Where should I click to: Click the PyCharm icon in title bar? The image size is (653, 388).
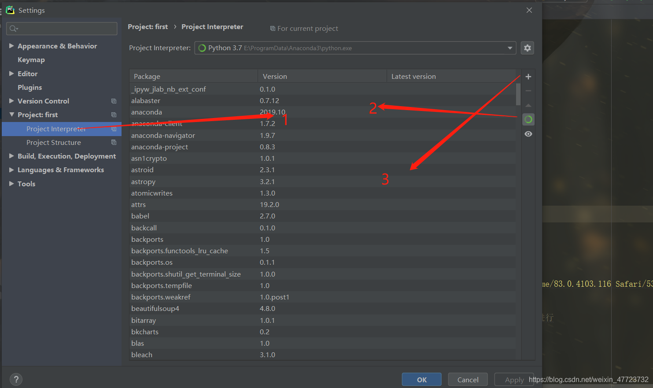click(10, 10)
